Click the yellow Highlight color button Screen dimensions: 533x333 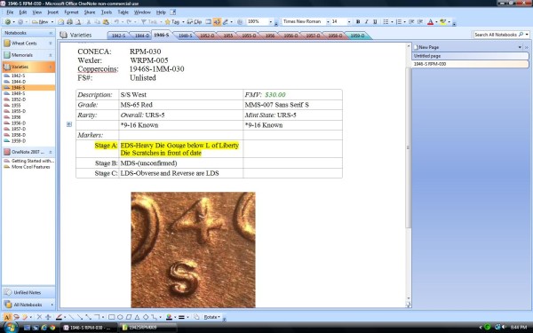pos(442,21)
